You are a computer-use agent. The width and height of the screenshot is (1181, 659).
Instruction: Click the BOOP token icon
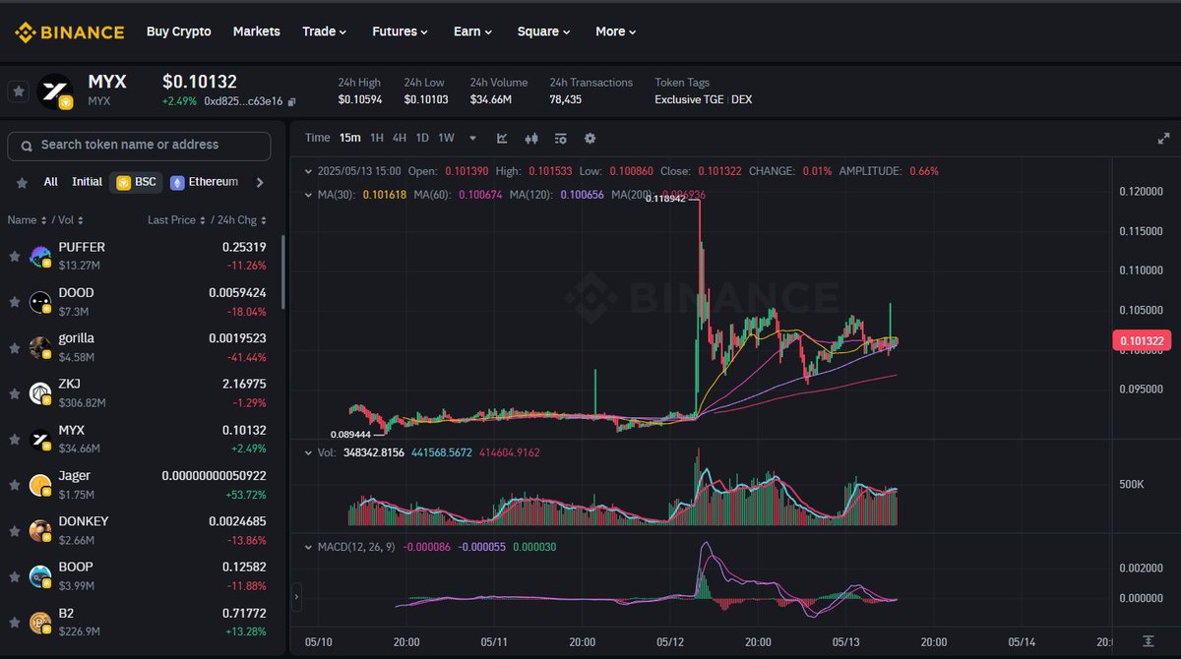click(40, 576)
